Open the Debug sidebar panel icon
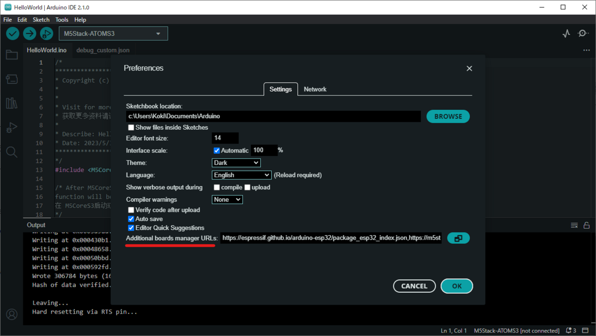The width and height of the screenshot is (596, 336). (11, 128)
